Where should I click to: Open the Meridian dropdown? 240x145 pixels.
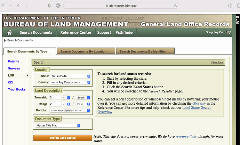coord(70,111)
